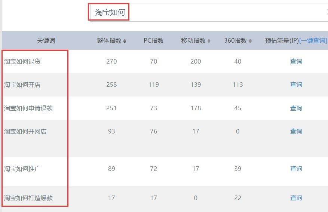Image resolution: width=328 pixels, height=212 pixels.
Task: Click PC index value 72
Action: click(x=154, y=169)
